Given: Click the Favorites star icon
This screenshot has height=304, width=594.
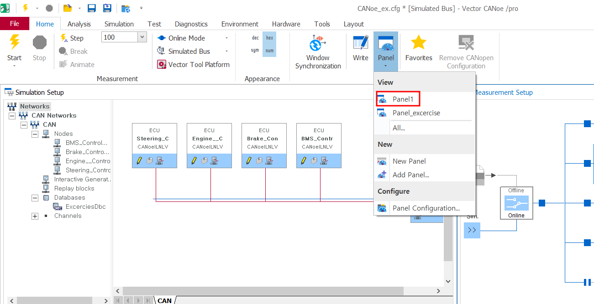Looking at the screenshot, I should [x=418, y=43].
